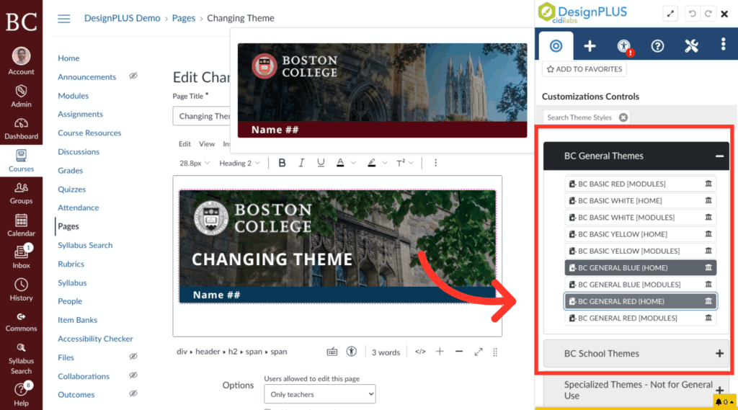This screenshot has width=738, height=410.
Task: Open the DesignPLUS tools tab
Action: point(691,45)
